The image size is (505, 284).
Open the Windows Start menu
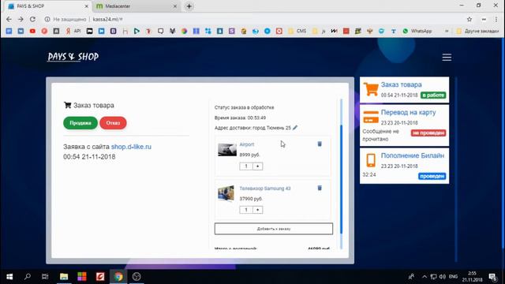(9, 277)
